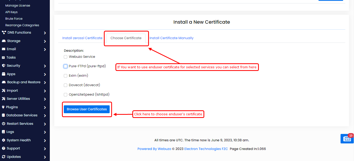Open Manage License in the sidebar
This screenshot has height=161, width=354.
18,6
